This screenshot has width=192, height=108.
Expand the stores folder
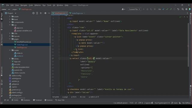pos(10,59)
